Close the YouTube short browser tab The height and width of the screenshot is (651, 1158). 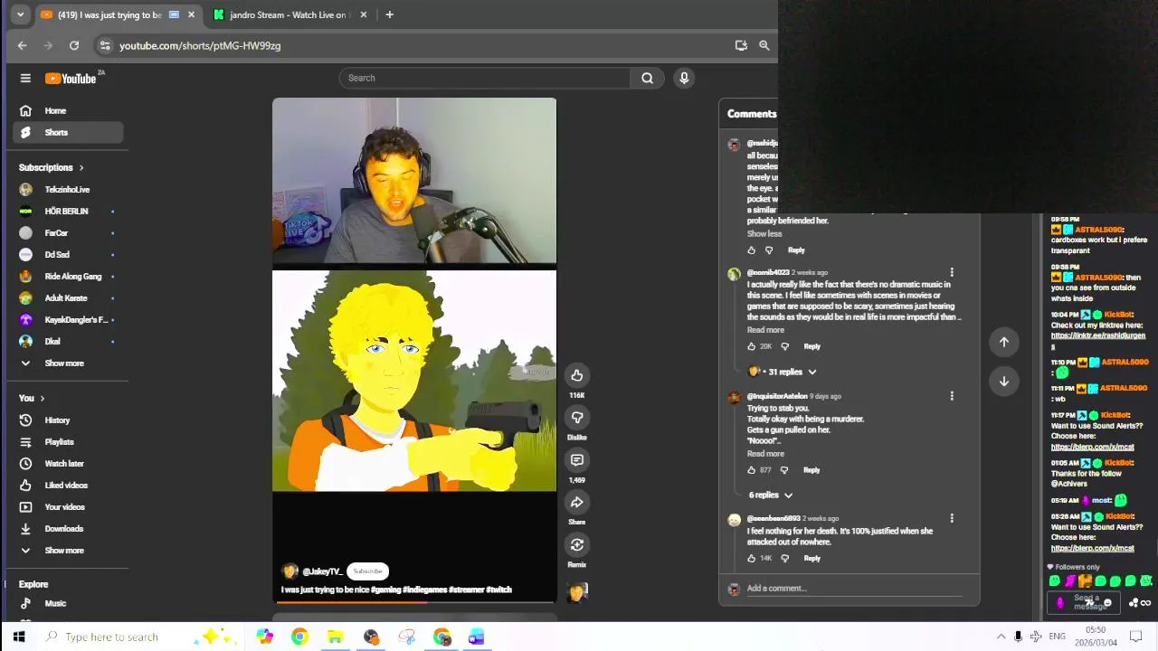click(x=191, y=14)
